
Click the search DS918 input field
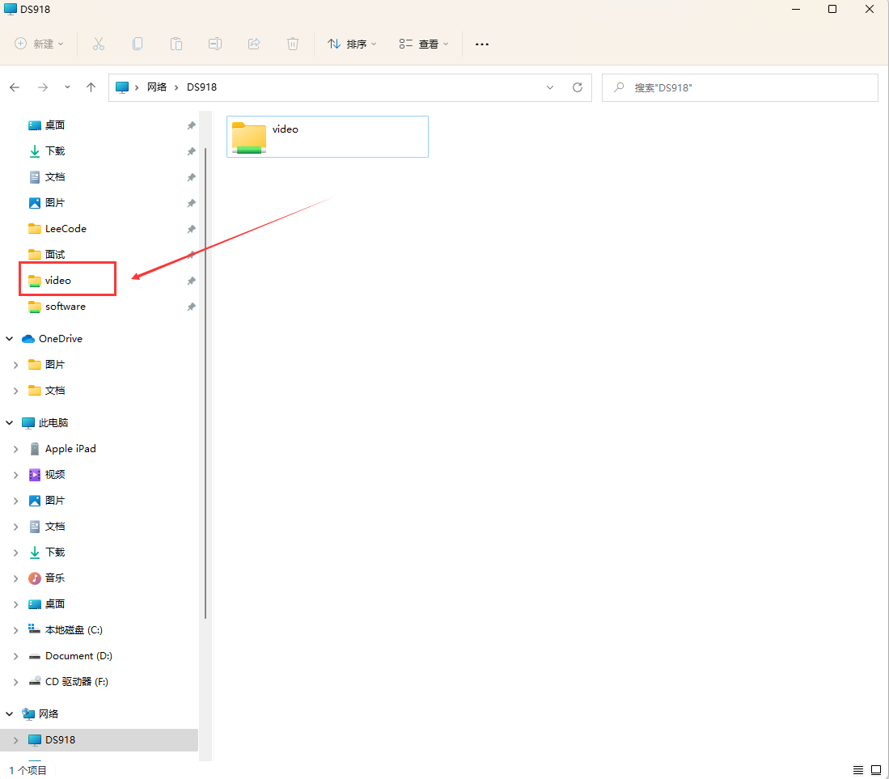coord(740,87)
